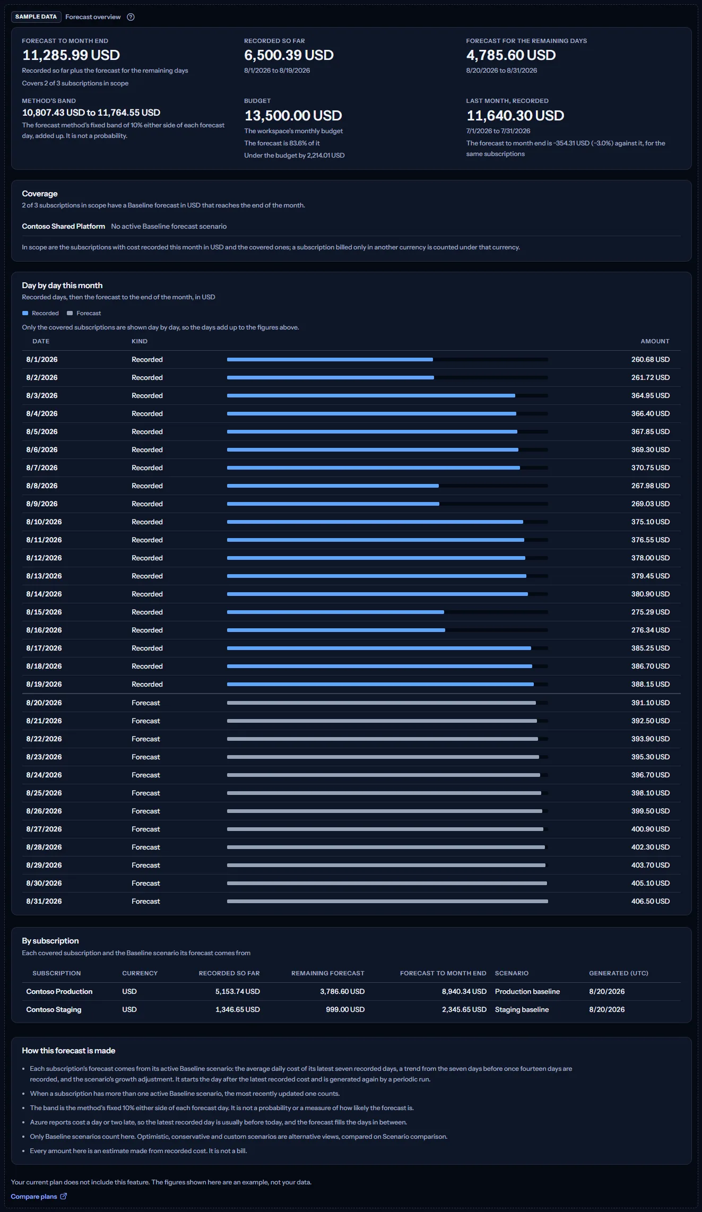702x1212 pixels.
Task: Select the 8/10/2026 date cell
Action: (x=44, y=522)
